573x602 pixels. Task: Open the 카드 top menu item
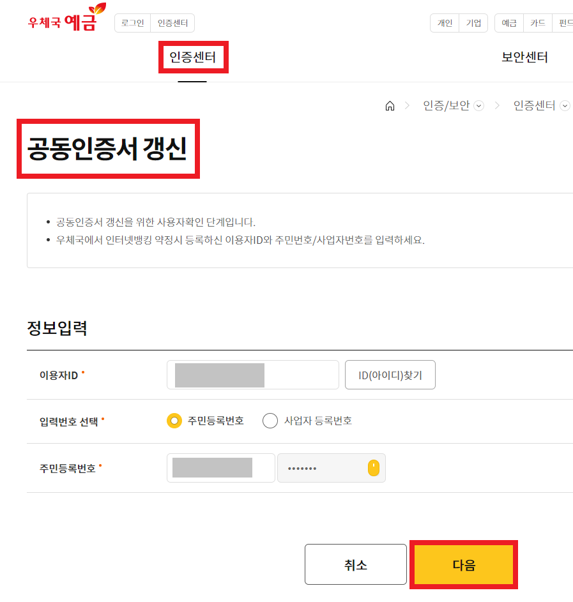538,23
